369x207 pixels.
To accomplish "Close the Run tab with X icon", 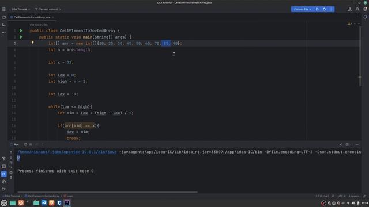I will tap(341, 144).
